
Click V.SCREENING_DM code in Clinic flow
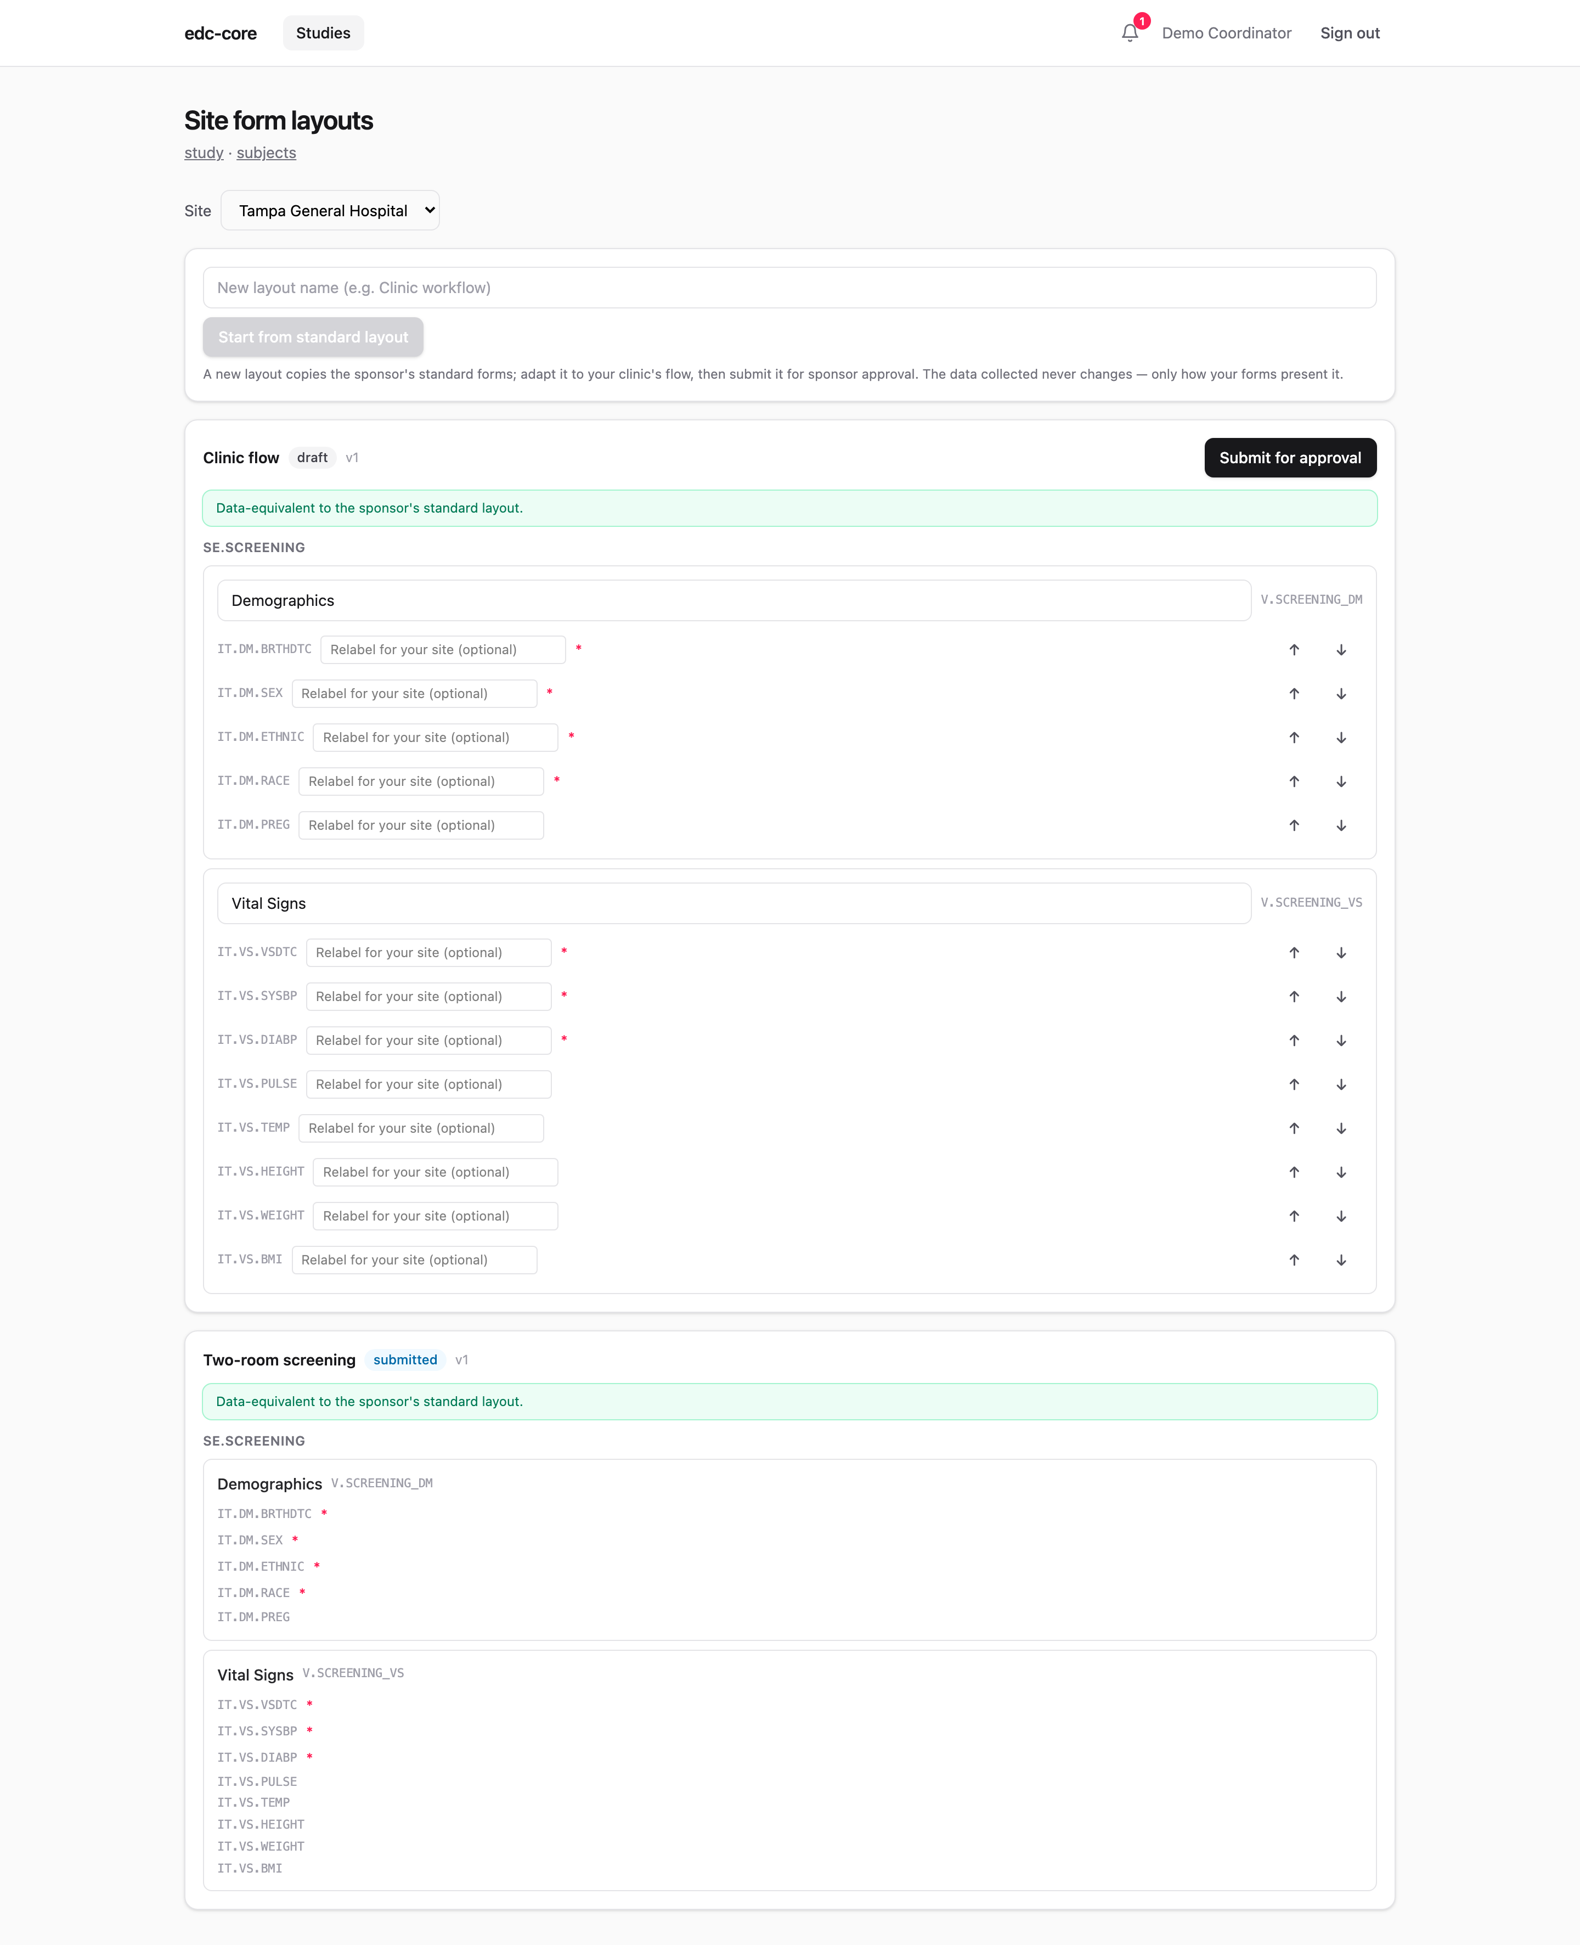click(x=1312, y=599)
